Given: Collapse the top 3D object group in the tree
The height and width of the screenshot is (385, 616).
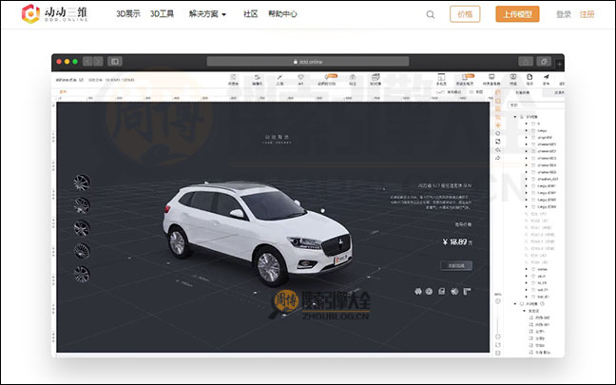Looking at the screenshot, I should (515, 117).
